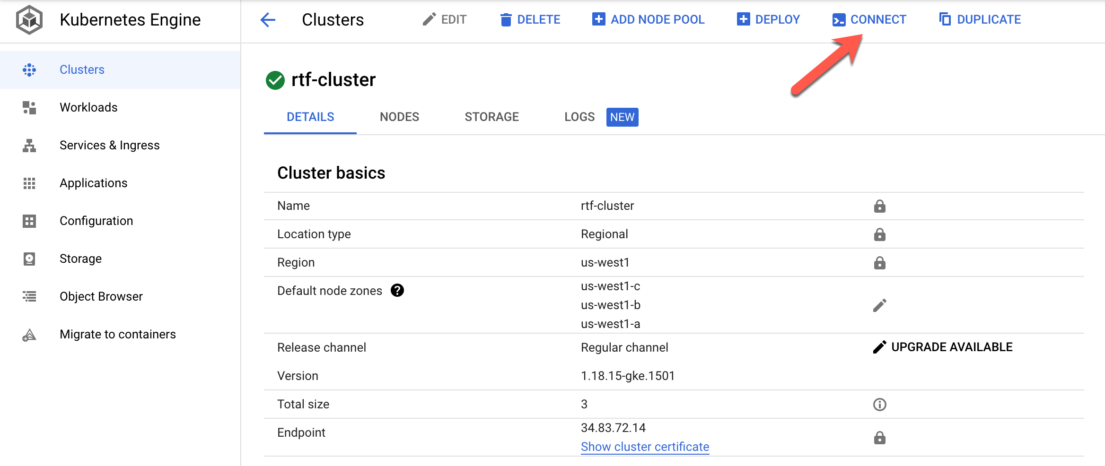Click the Migrate to containers icon
The width and height of the screenshot is (1105, 466).
[x=29, y=335]
